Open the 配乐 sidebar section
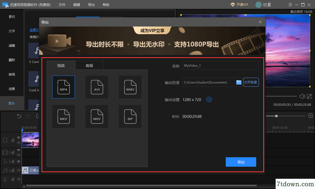 tap(12, 103)
